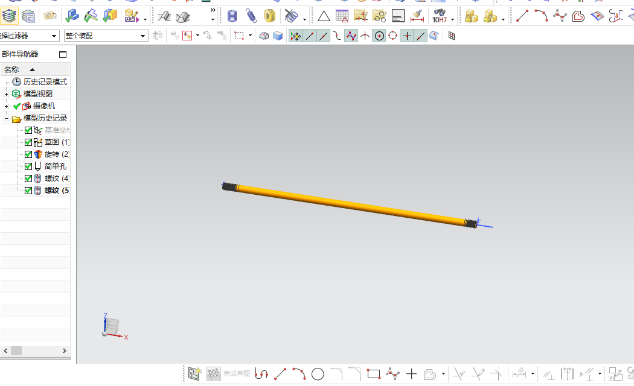Click the sketch-in-task-environment icon at bottom left
This screenshot has height=386, width=634.
[x=195, y=375]
